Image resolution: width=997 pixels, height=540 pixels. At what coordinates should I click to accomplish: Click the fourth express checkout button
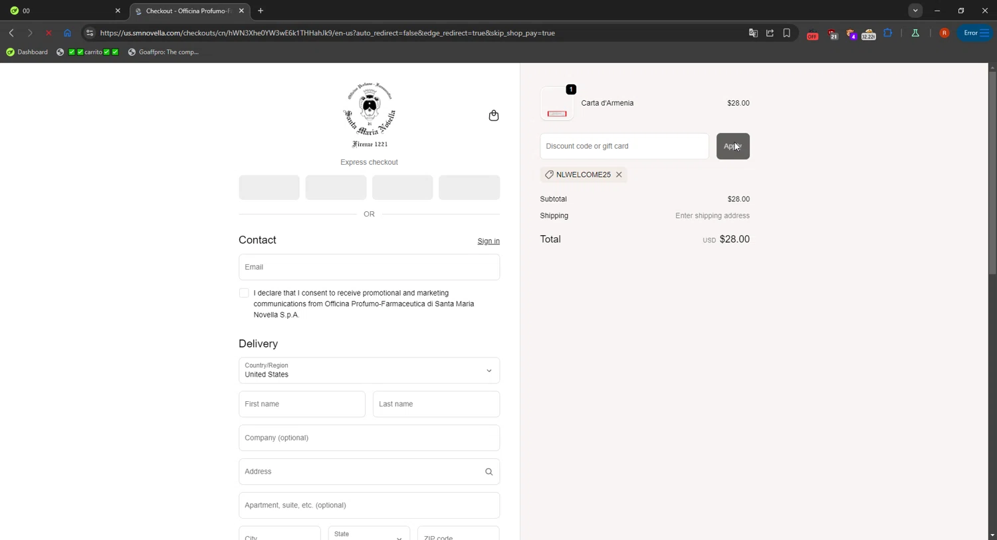tap(469, 187)
